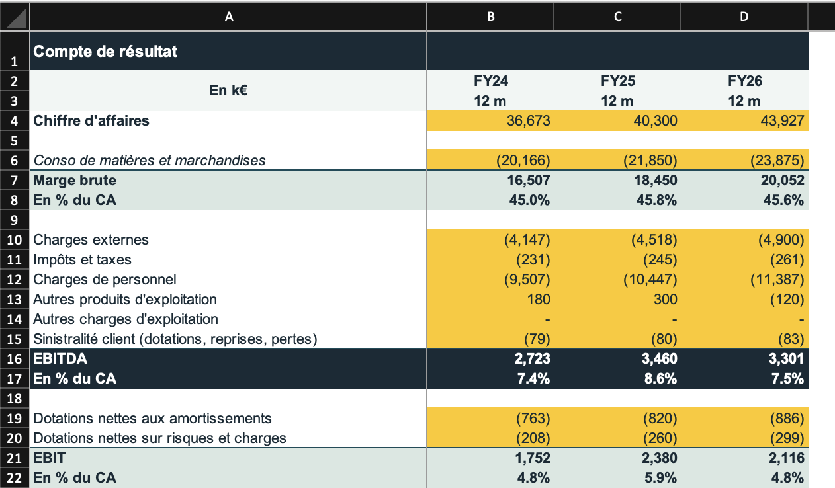Click the 'En k€' cell
Viewport: 835px width, 488px height.
pos(228,91)
